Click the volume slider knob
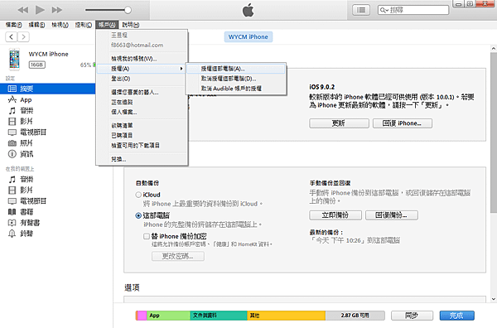This screenshot has width=497, height=328. [128, 10]
